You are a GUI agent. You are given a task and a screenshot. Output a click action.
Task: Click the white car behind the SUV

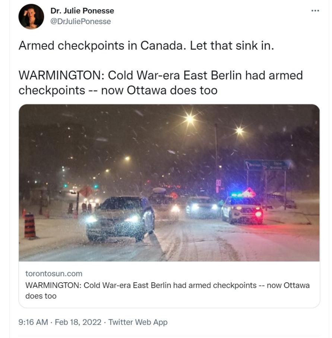pyautogui.click(x=201, y=207)
